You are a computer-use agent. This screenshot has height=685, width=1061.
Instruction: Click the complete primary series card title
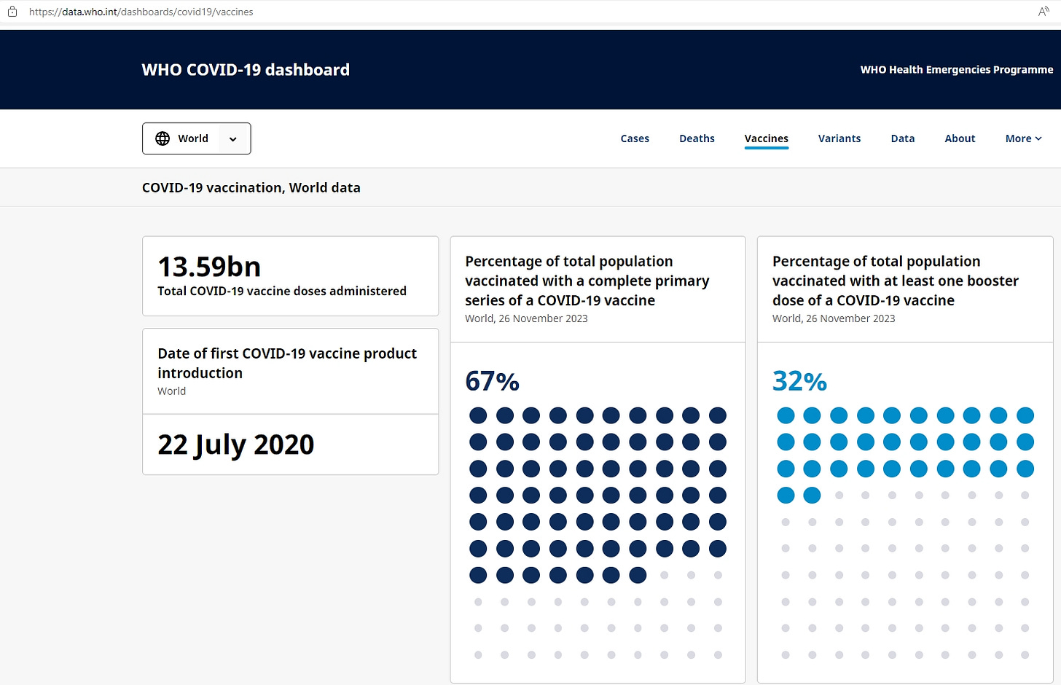pos(587,281)
